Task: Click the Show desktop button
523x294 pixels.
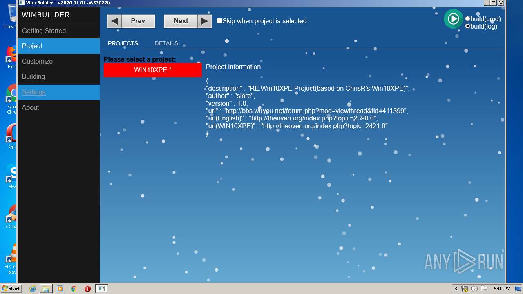Action: click(519, 289)
